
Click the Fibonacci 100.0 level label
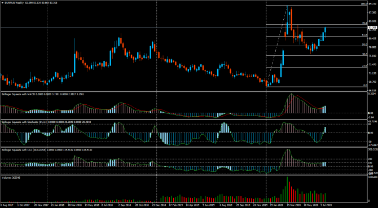[364, 4]
